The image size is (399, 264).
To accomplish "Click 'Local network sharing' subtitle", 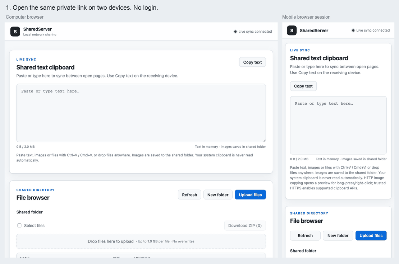I will tap(40, 34).
